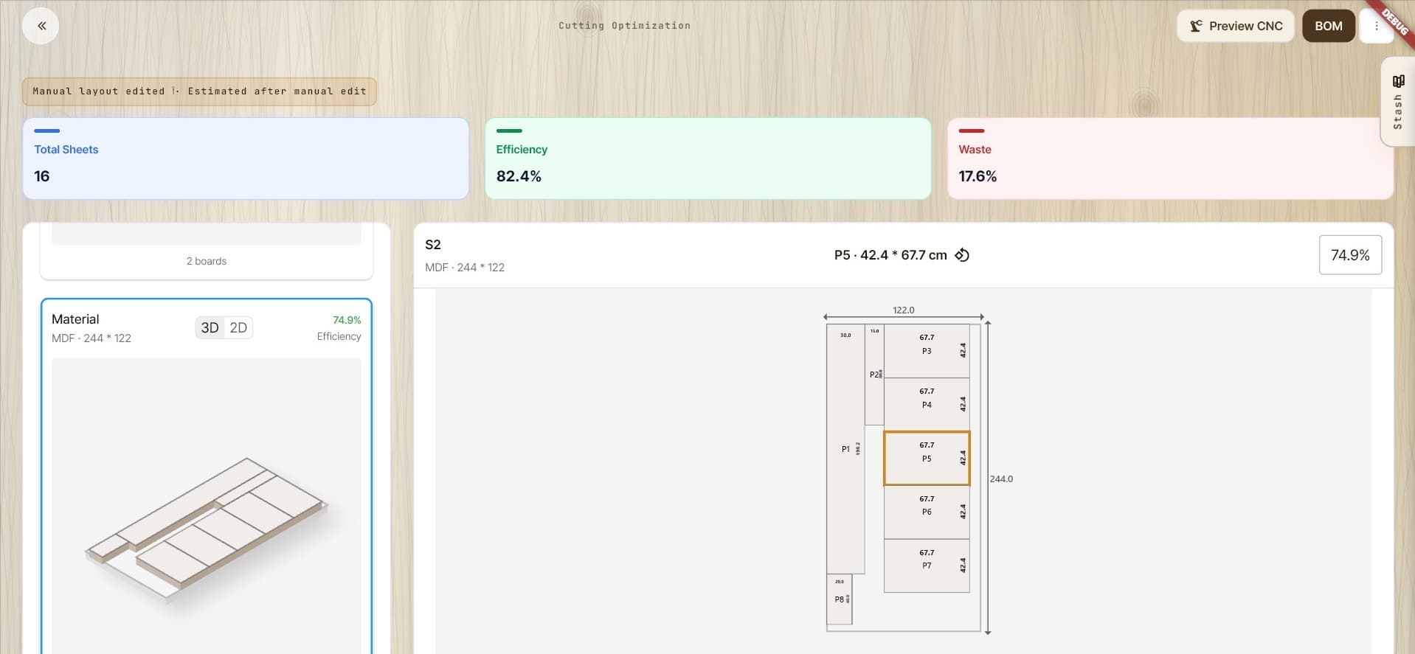Image resolution: width=1415 pixels, height=654 pixels.
Task: Click the 3D board preview thumbnail
Action: pos(207,506)
